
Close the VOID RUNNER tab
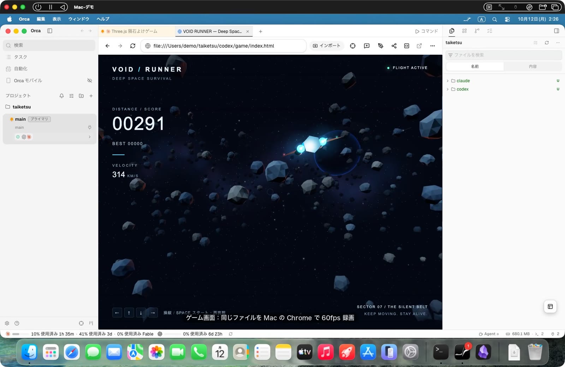click(248, 31)
